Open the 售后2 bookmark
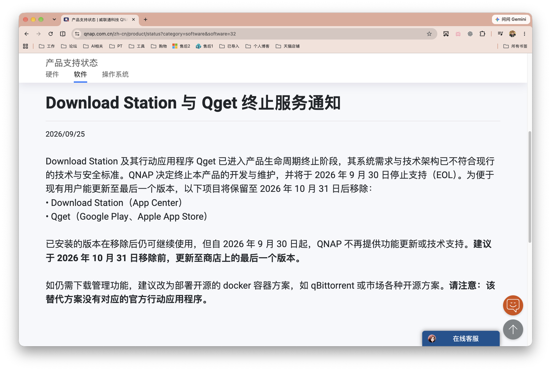This screenshot has height=371, width=551. click(181, 46)
